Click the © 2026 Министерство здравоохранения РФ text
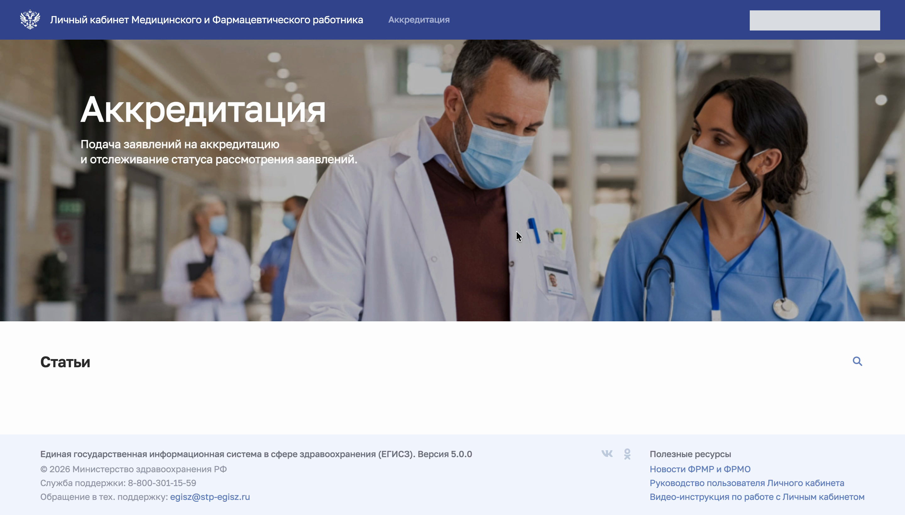The width and height of the screenshot is (905, 515). [134, 469]
